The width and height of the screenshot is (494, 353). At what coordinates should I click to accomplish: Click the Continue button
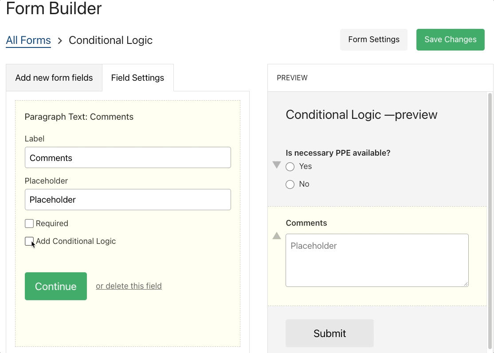pos(55,286)
